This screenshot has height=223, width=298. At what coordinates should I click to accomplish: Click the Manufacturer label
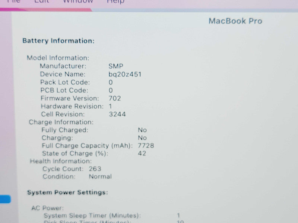63,66
